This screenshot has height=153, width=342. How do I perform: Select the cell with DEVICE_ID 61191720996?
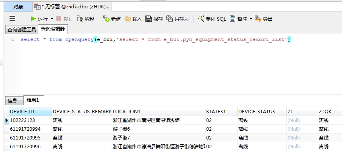[30, 147]
